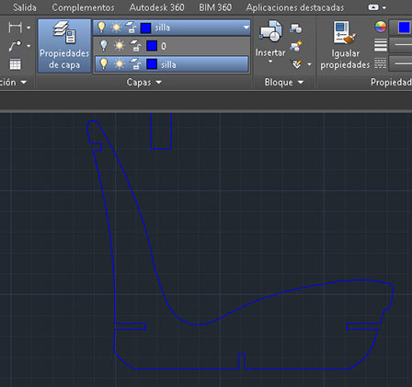Toggle freeze sun icon in layer combo header
This screenshot has height=387, width=412.
point(116,28)
